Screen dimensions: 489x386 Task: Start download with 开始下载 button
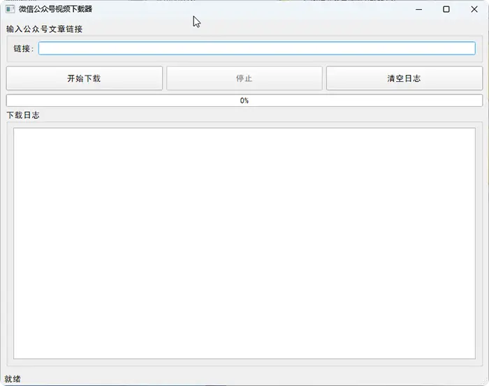85,78
